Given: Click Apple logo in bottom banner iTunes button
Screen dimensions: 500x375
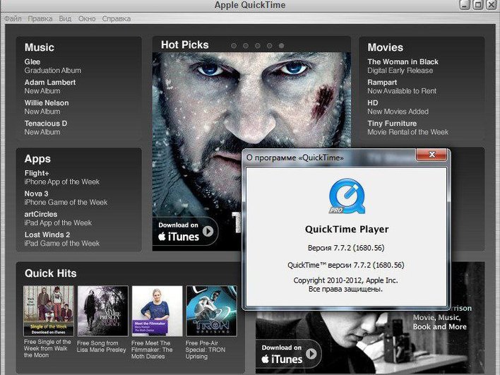Looking at the screenshot, I should tap(266, 359).
